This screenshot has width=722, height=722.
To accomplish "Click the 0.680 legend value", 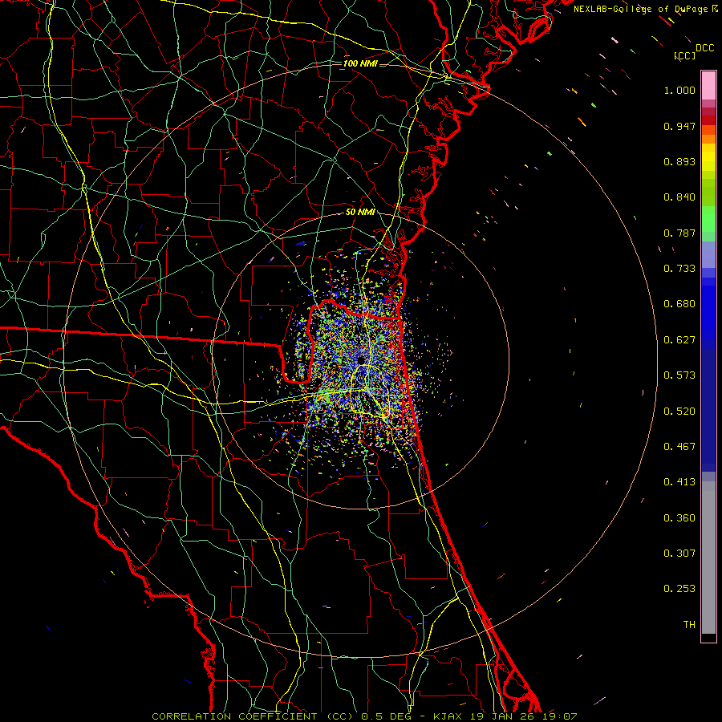I will pyautogui.click(x=679, y=304).
